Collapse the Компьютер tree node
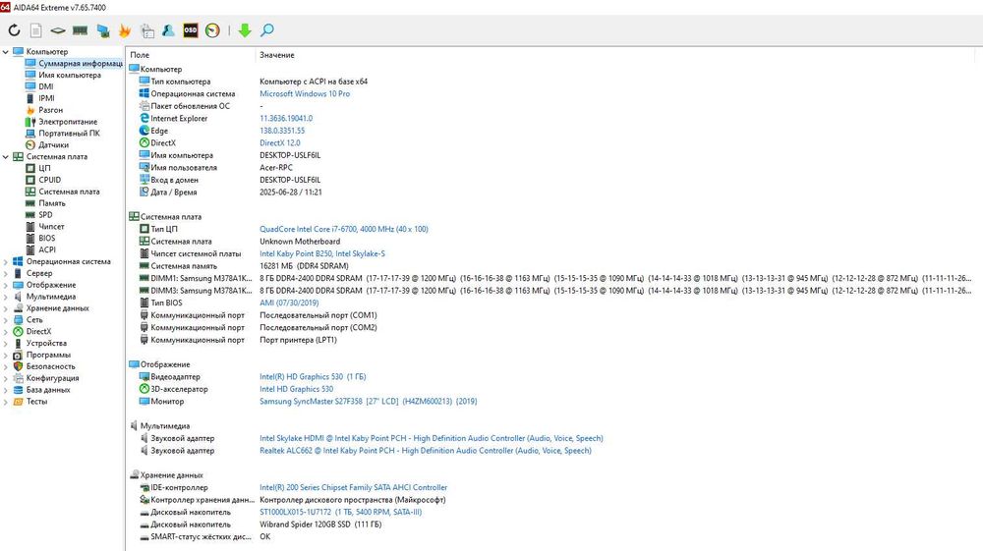The height and width of the screenshot is (551, 983). tap(6, 52)
